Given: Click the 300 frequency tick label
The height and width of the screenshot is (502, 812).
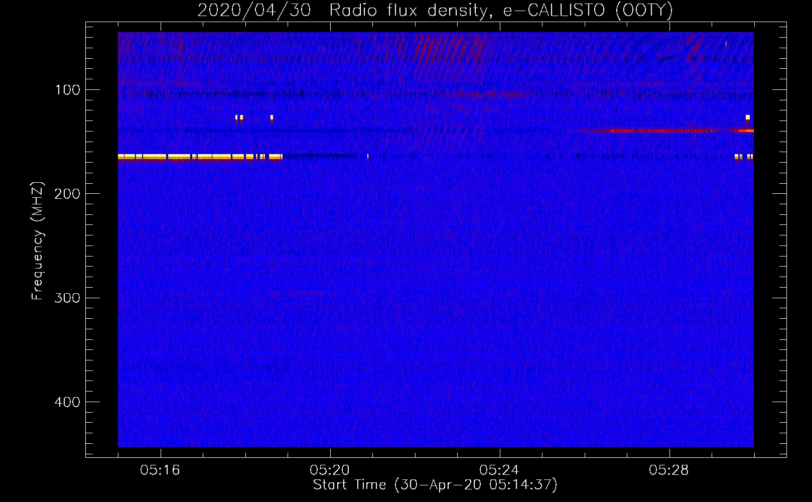Looking at the screenshot, I should [68, 298].
